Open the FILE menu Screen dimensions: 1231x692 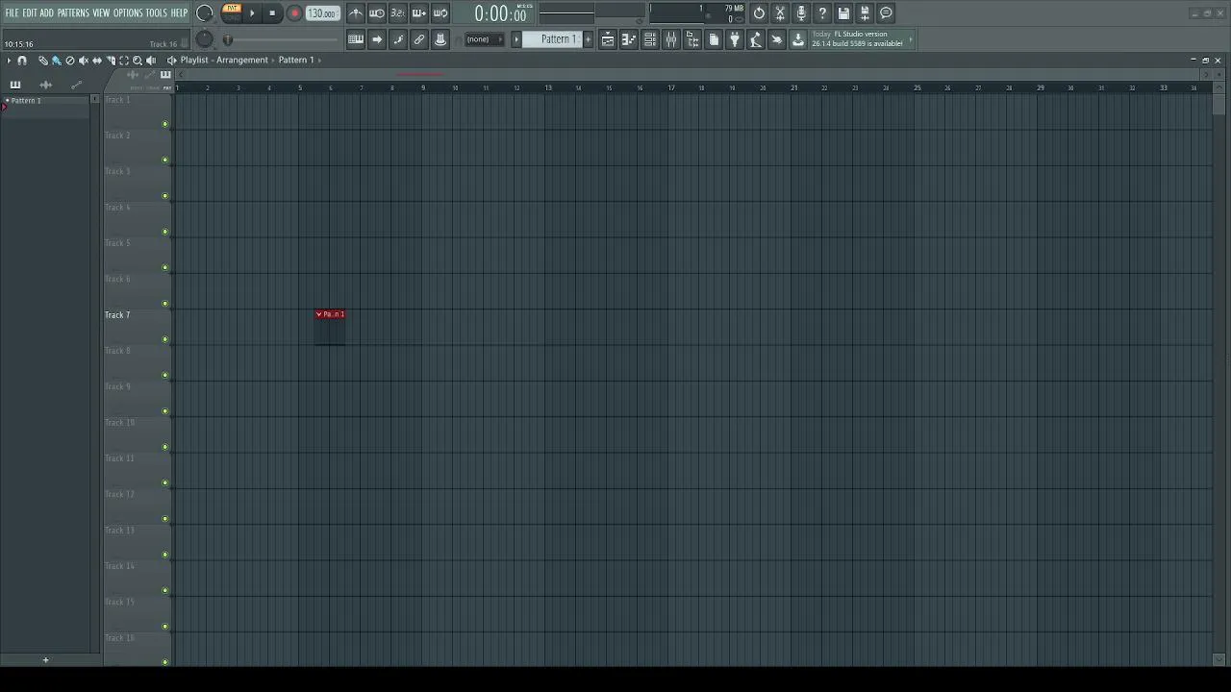(12, 12)
